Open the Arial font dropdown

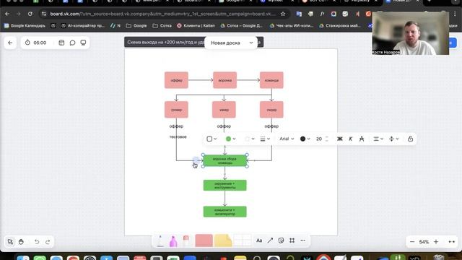click(287, 139)
